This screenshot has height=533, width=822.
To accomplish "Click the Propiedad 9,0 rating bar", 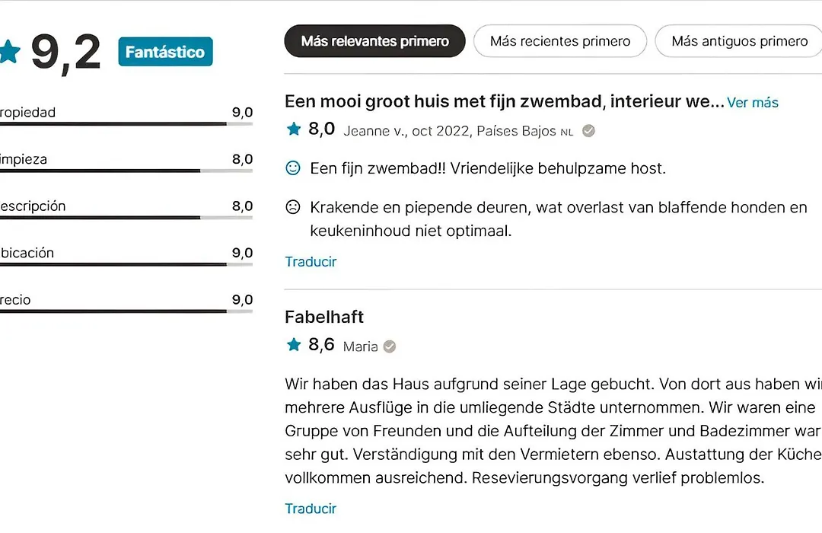I will (x=126, y=124).
